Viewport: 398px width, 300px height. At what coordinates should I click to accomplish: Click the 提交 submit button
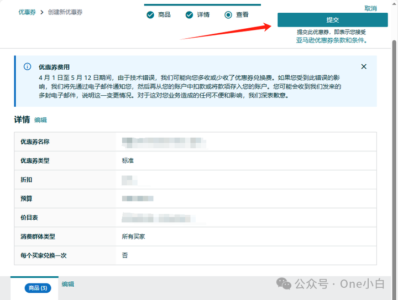pos(332,20)
